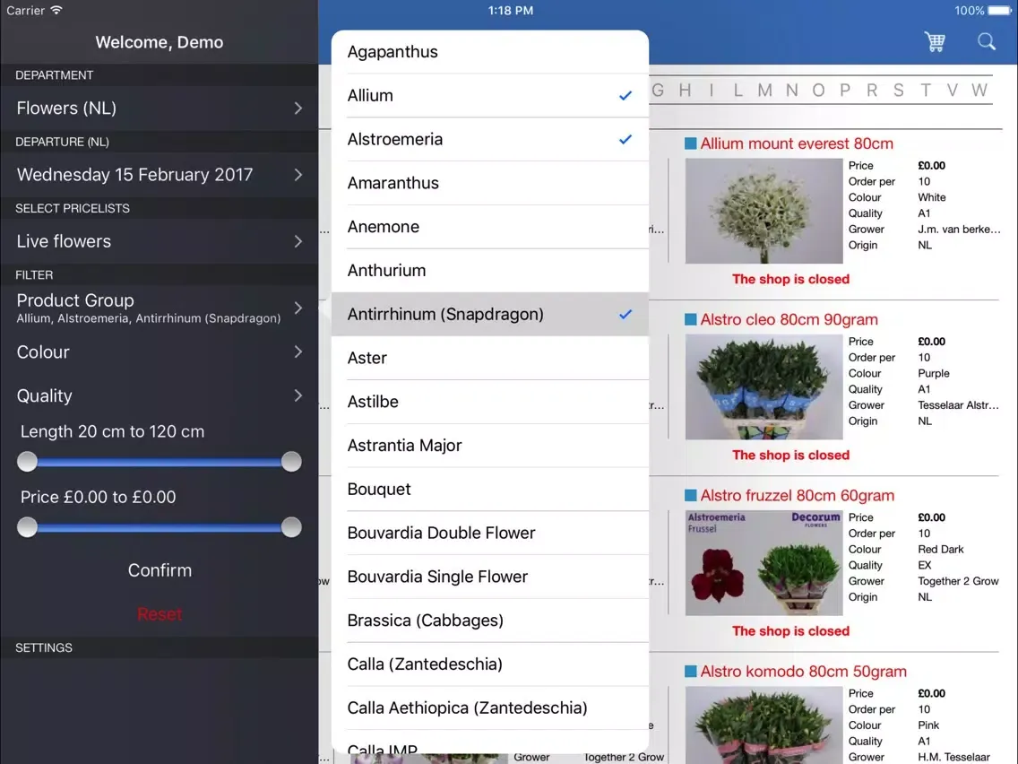Select Aster product group
Image resolution: width=1018 pixels, height=764 pixels.
pos(490,358)
